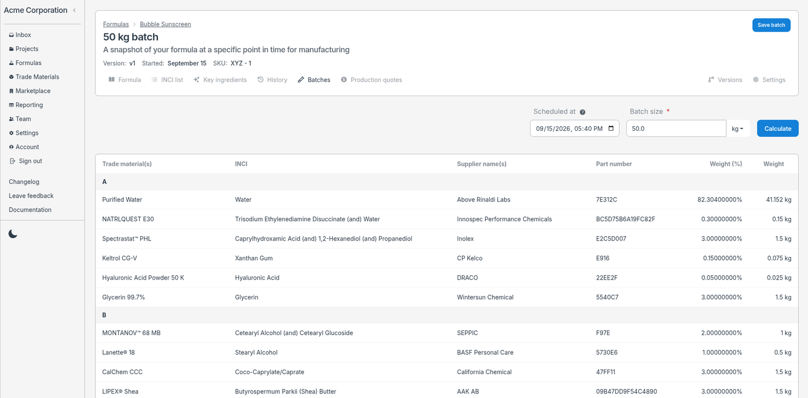Click the NATRLQUEST E30 material name

click(x=128, y=219)
